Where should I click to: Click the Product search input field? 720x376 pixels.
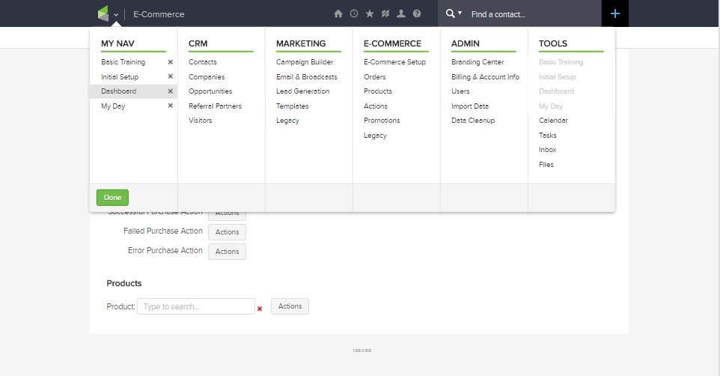(196, 306)
